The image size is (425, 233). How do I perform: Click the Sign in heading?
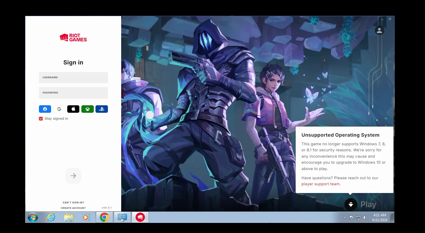click(x=73, y=62)
